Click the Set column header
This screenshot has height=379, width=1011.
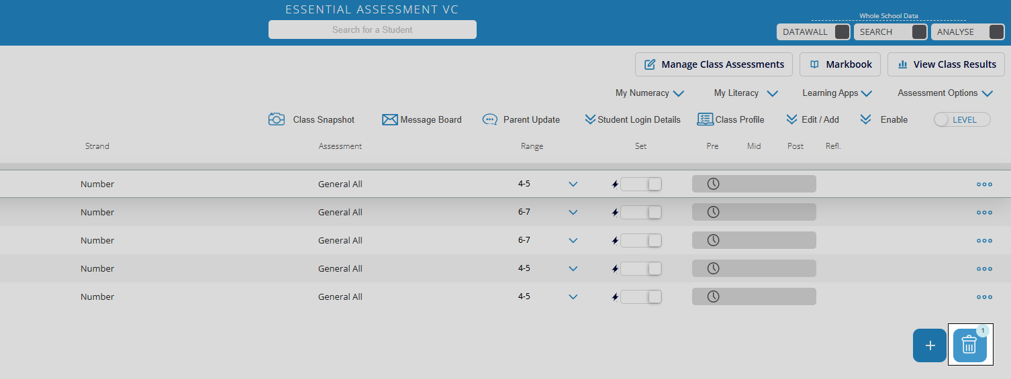tap(641, 146)
